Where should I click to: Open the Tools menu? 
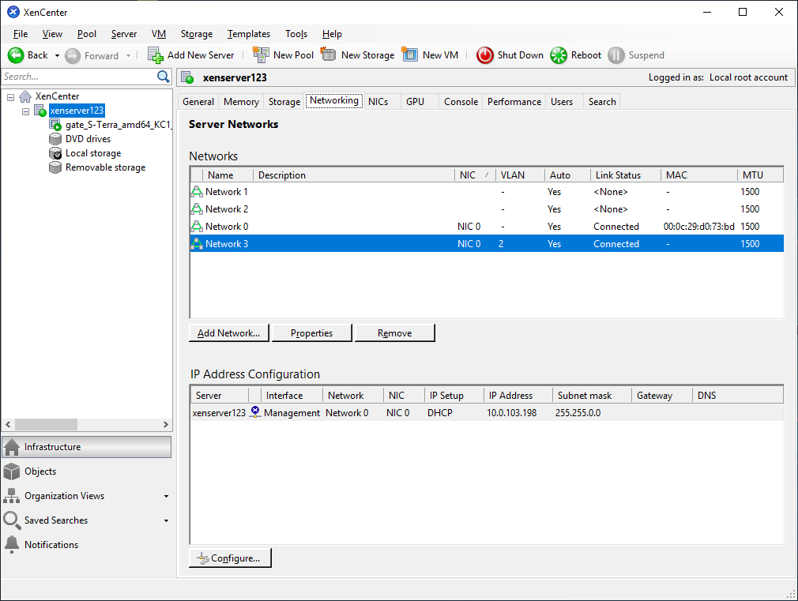[296, 34]
